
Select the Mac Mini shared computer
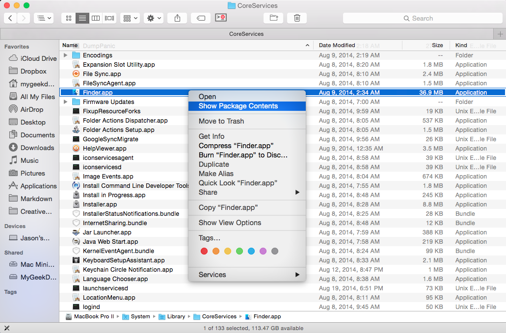(x=31, y=264)
